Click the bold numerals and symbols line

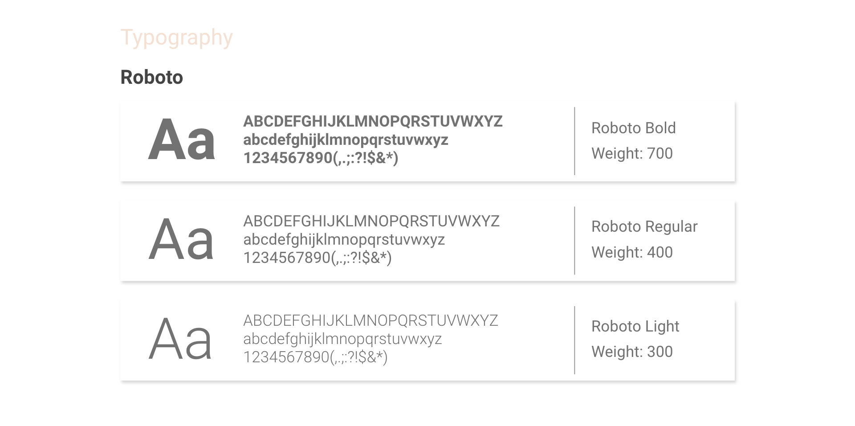(x=321, y=158)
